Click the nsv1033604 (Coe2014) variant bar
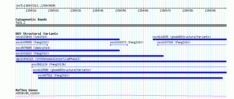Image resolution: width=234 pixels, height=99 pixels. click(68, 39)
